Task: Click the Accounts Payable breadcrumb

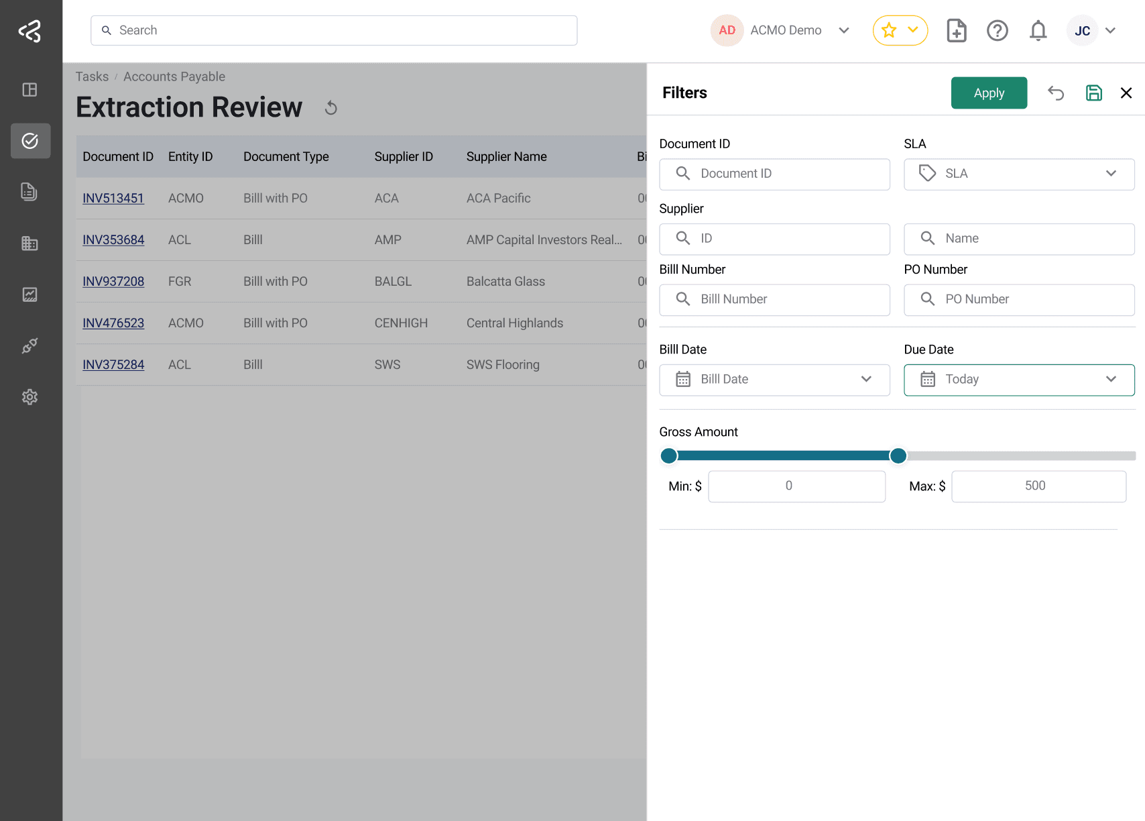Action: (174, 76)
